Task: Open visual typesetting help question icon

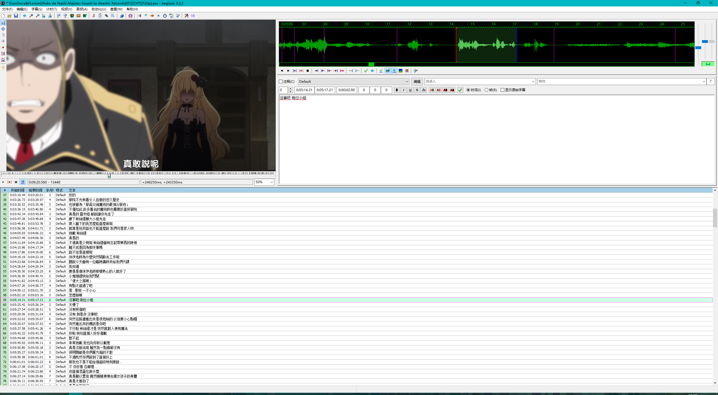Action: [x=3, y=68]
